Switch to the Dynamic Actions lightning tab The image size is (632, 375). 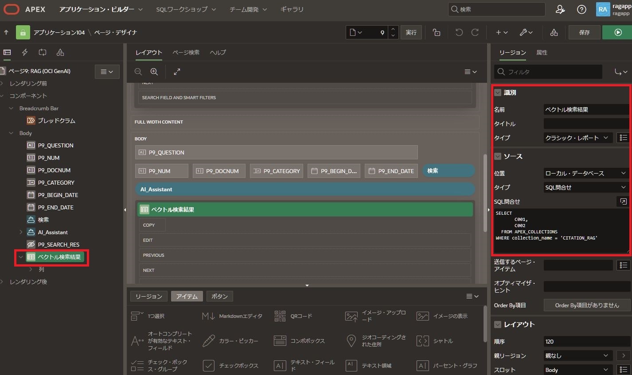coord(25,52)
